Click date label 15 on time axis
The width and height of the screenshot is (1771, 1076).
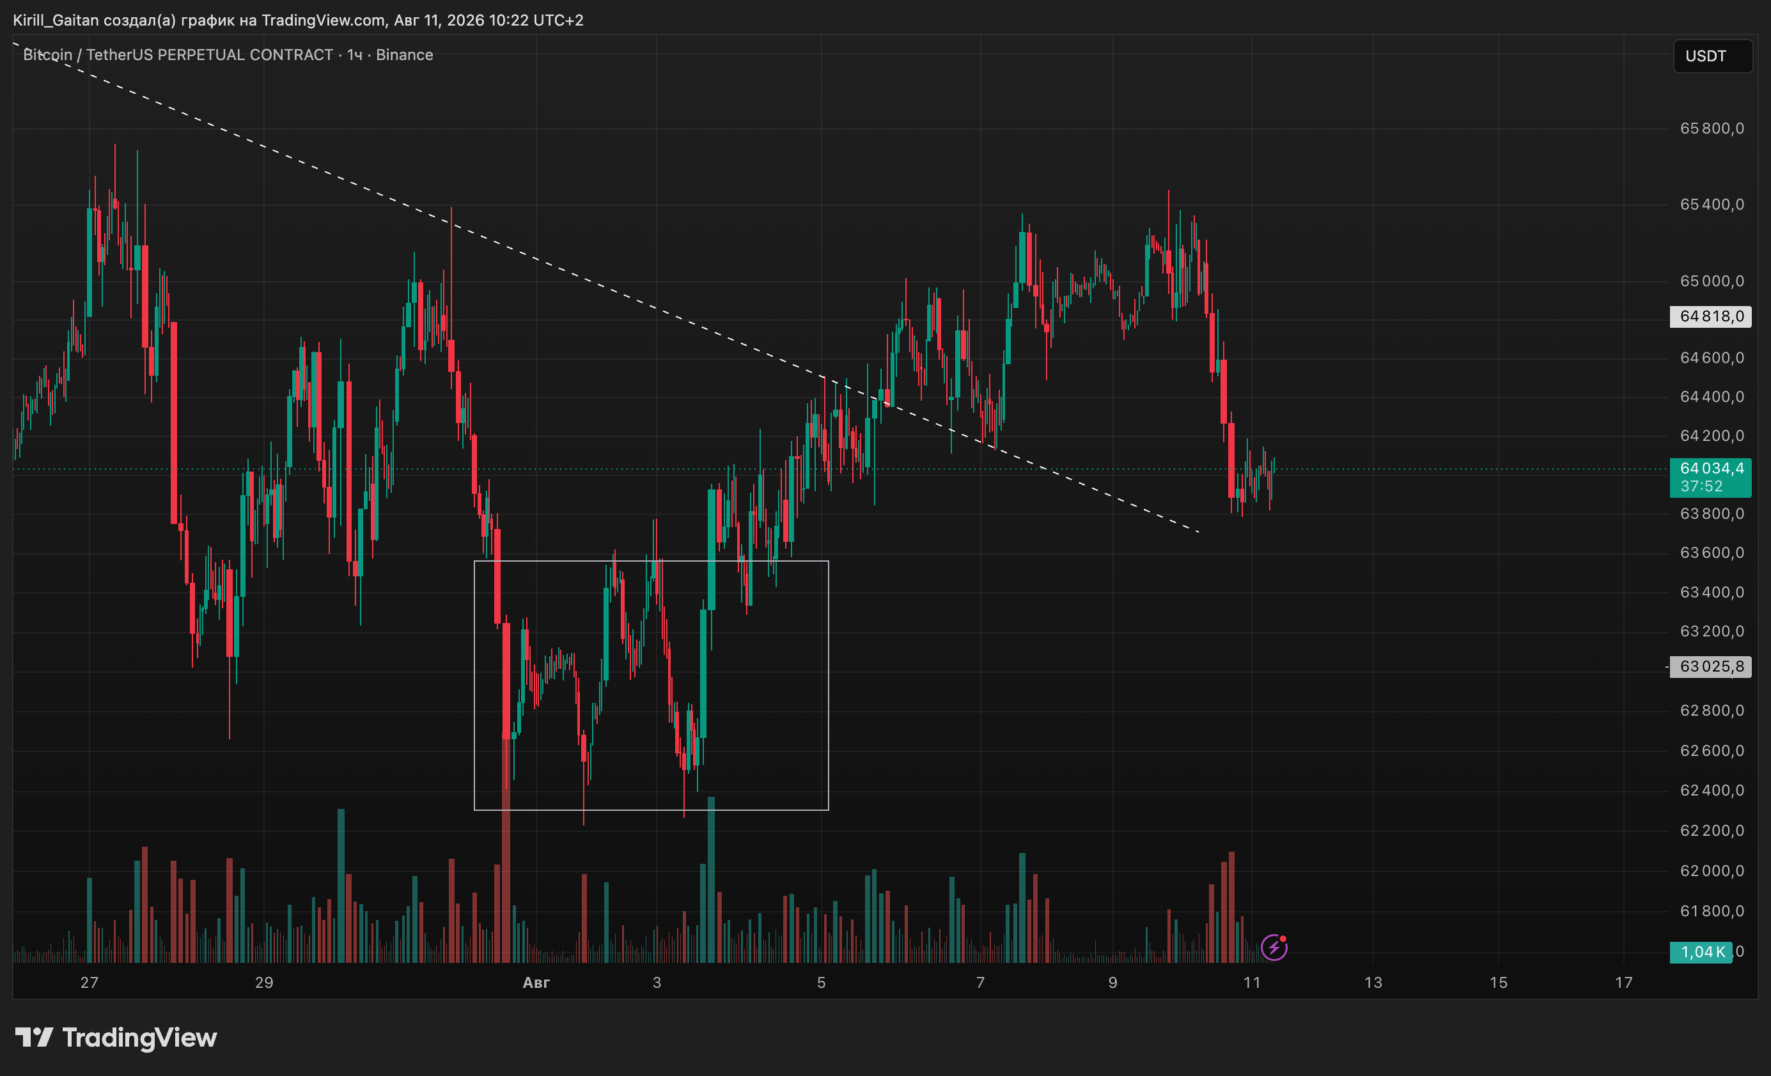pos(1498,983)
